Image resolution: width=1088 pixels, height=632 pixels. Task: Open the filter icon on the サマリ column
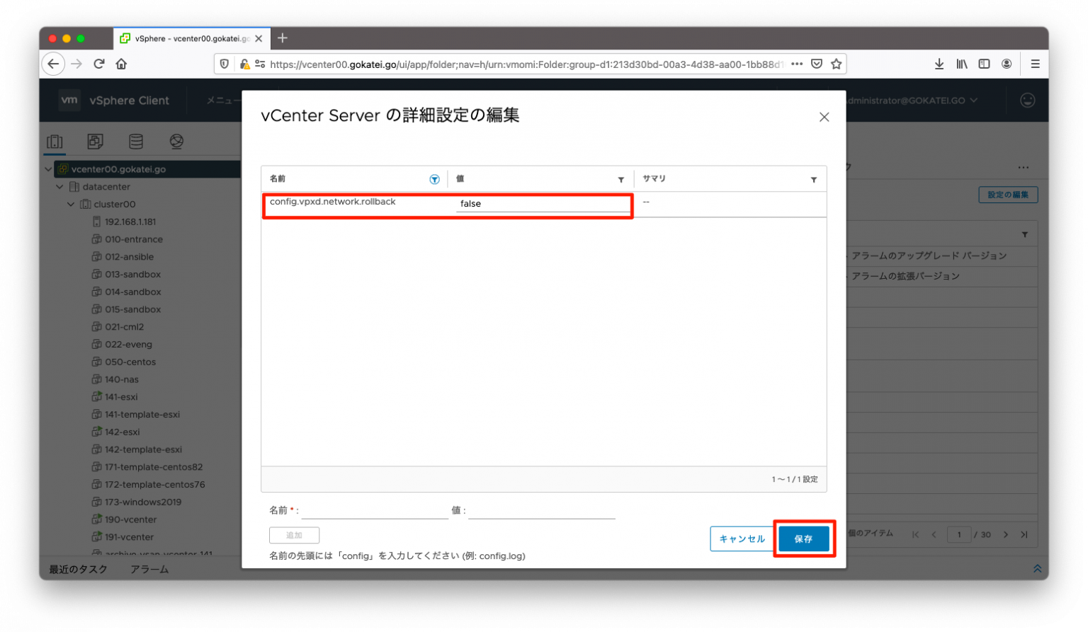[813, 179]
